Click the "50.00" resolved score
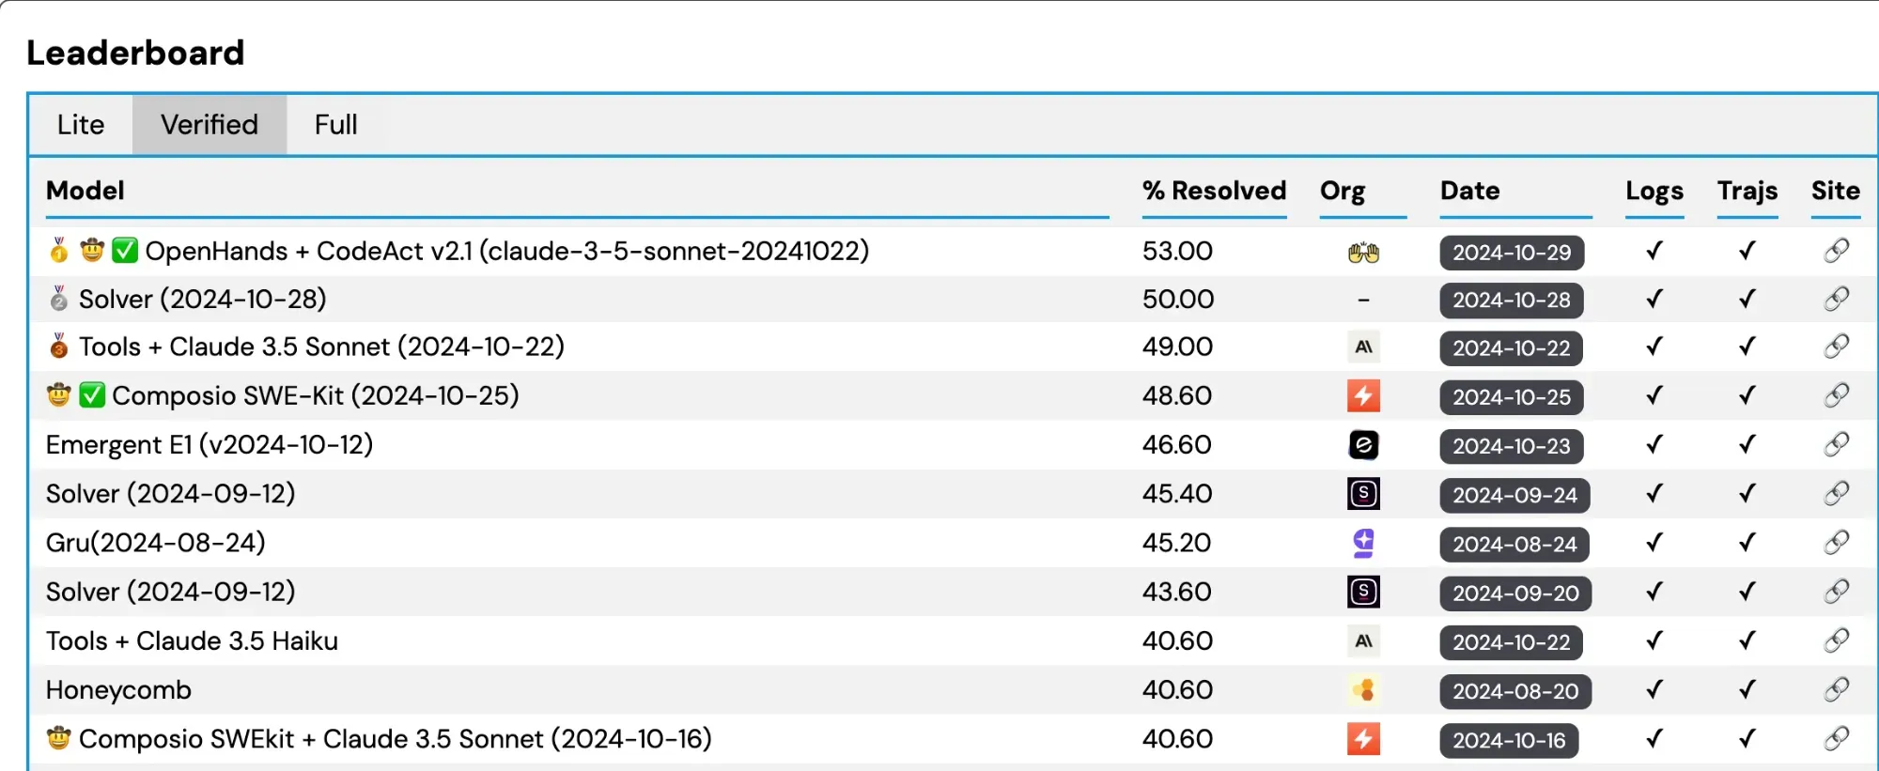This screenshot has height=771, width=1879. click(x=1178, y=299)
